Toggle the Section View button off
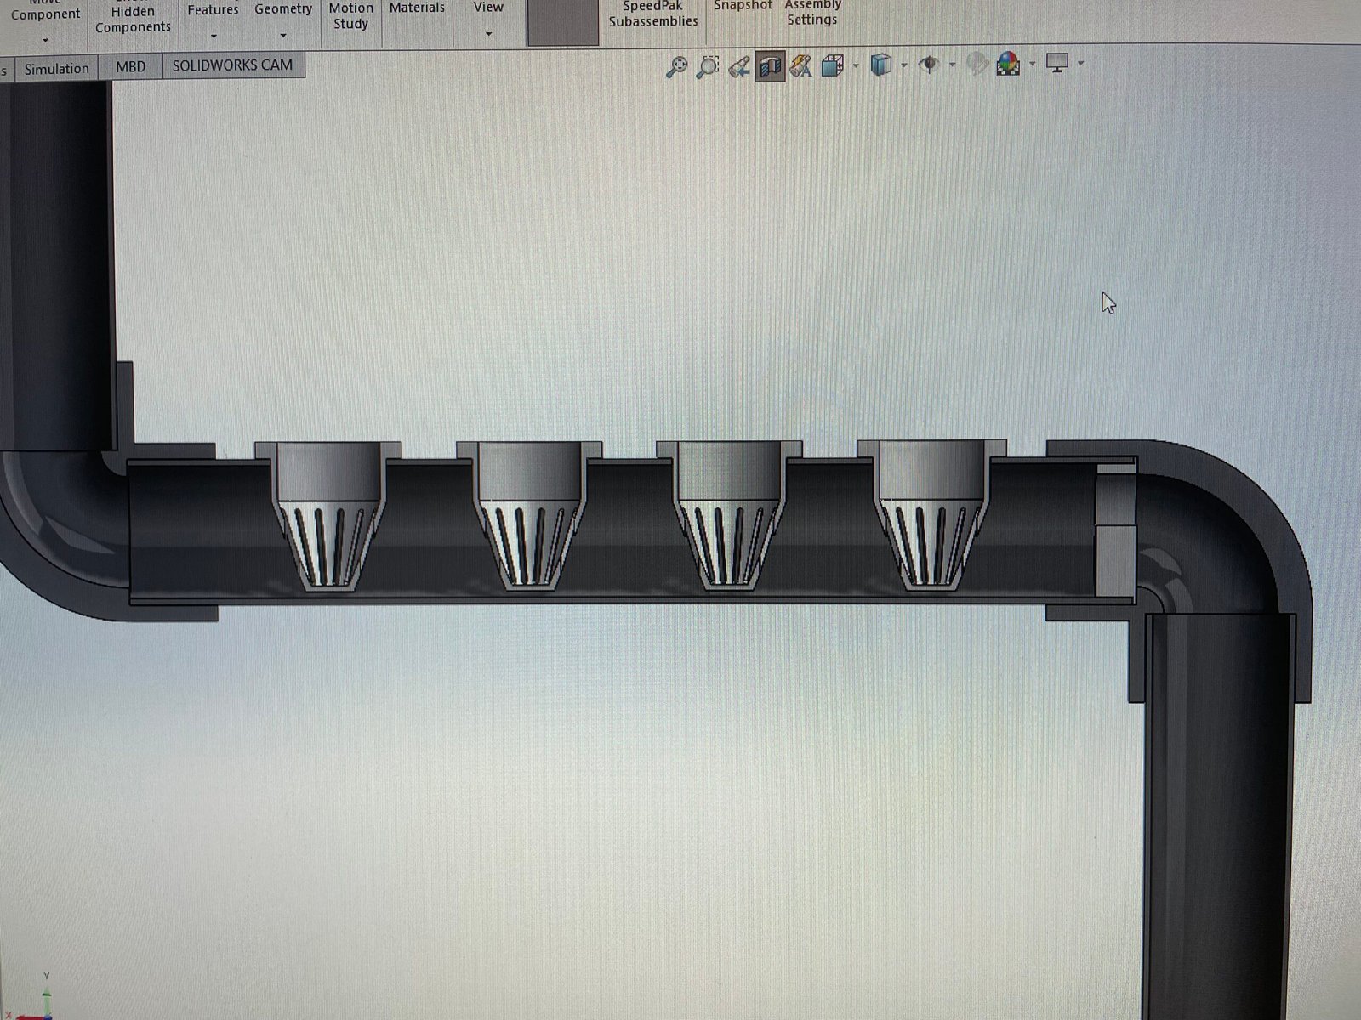Image resolution: width=1361 pixels, height=1020 pixels. (x=770, y=66)
